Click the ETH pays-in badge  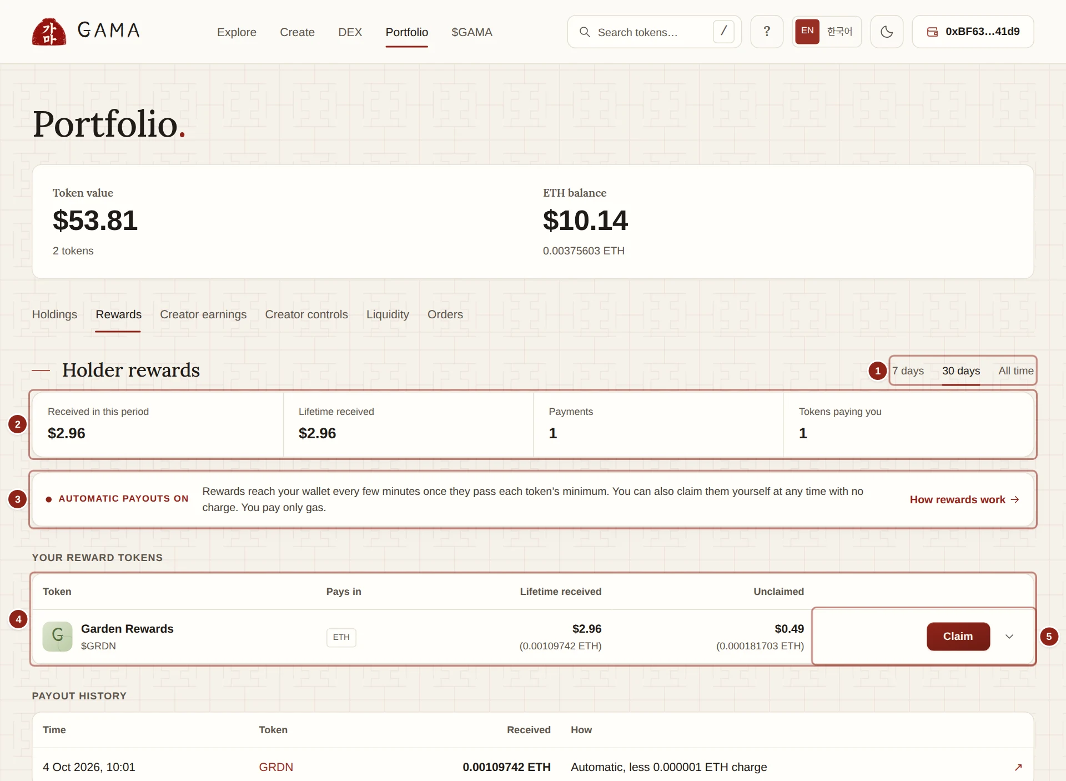(x=341, y=637)
